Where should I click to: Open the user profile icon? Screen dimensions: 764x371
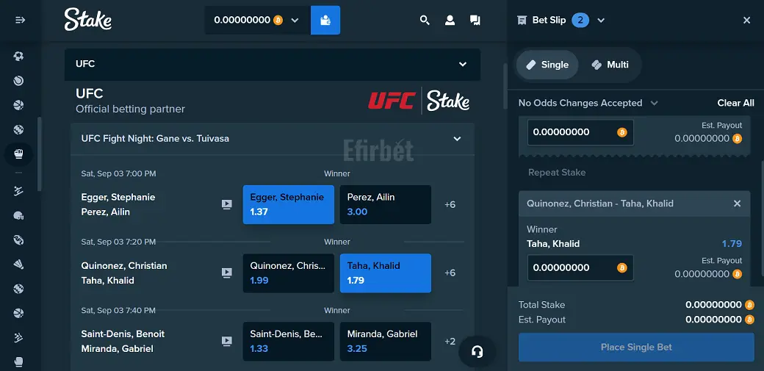pos(450,20)
